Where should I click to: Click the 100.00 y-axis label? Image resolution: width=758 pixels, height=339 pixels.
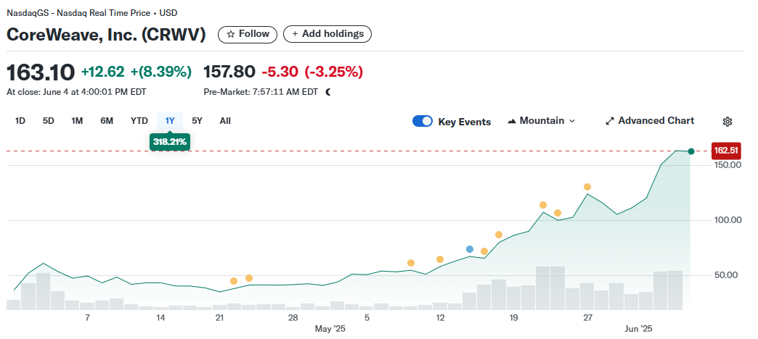pos(728,220)
